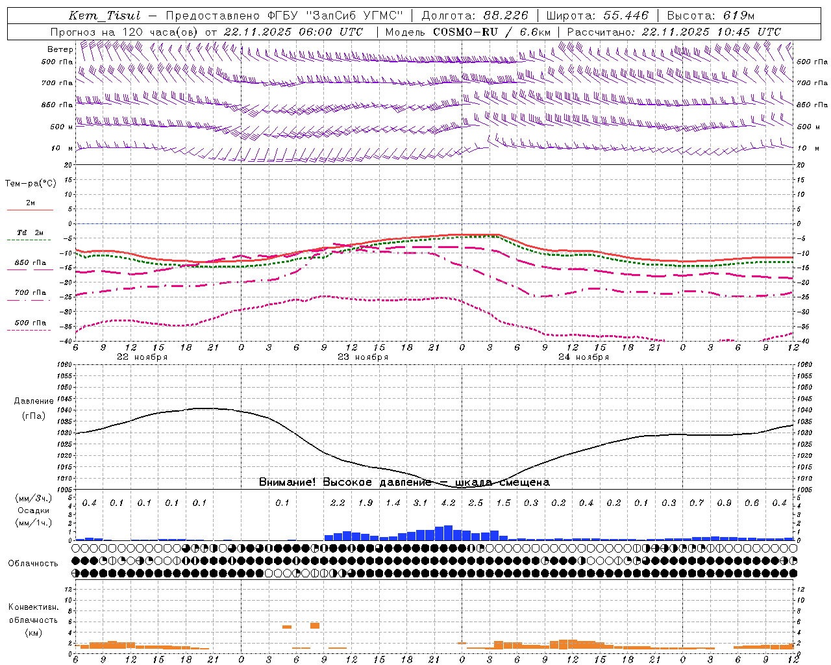The image size is (831, 665).
Task: Click the 1.9 precipitation value
Action: tap(365, 503)
